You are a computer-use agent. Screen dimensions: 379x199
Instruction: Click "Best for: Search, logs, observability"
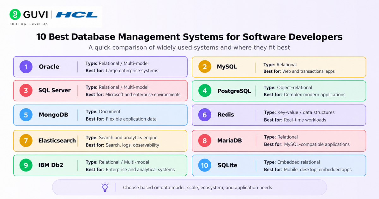click(x=123, y=145)
